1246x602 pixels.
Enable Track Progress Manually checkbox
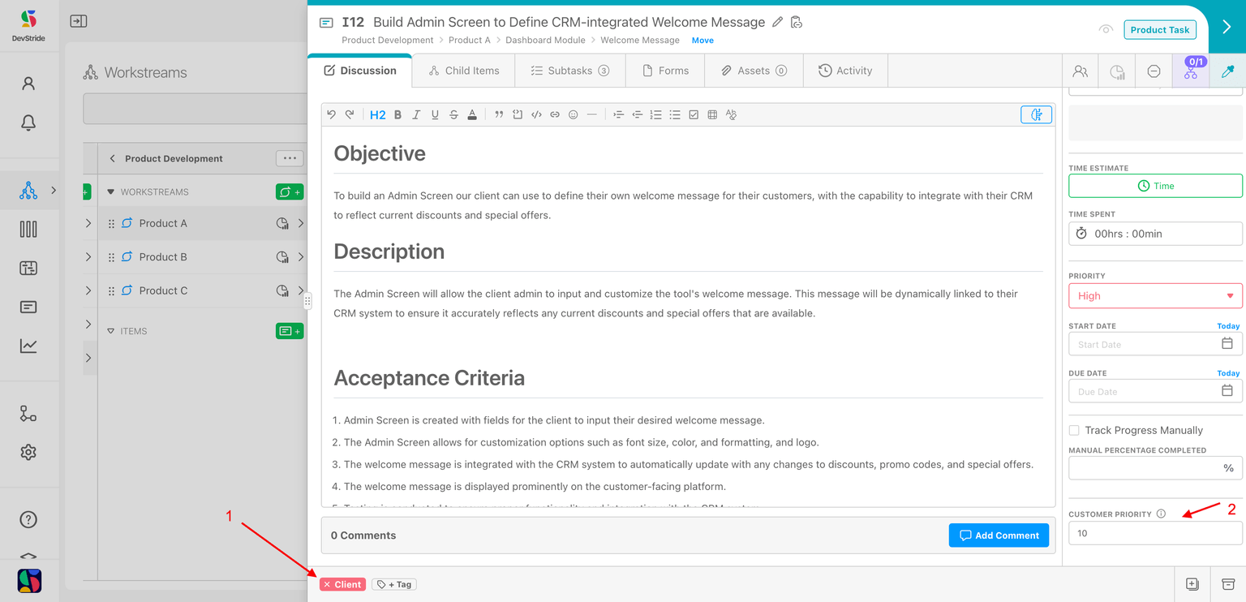click(x=1074, y=430)
